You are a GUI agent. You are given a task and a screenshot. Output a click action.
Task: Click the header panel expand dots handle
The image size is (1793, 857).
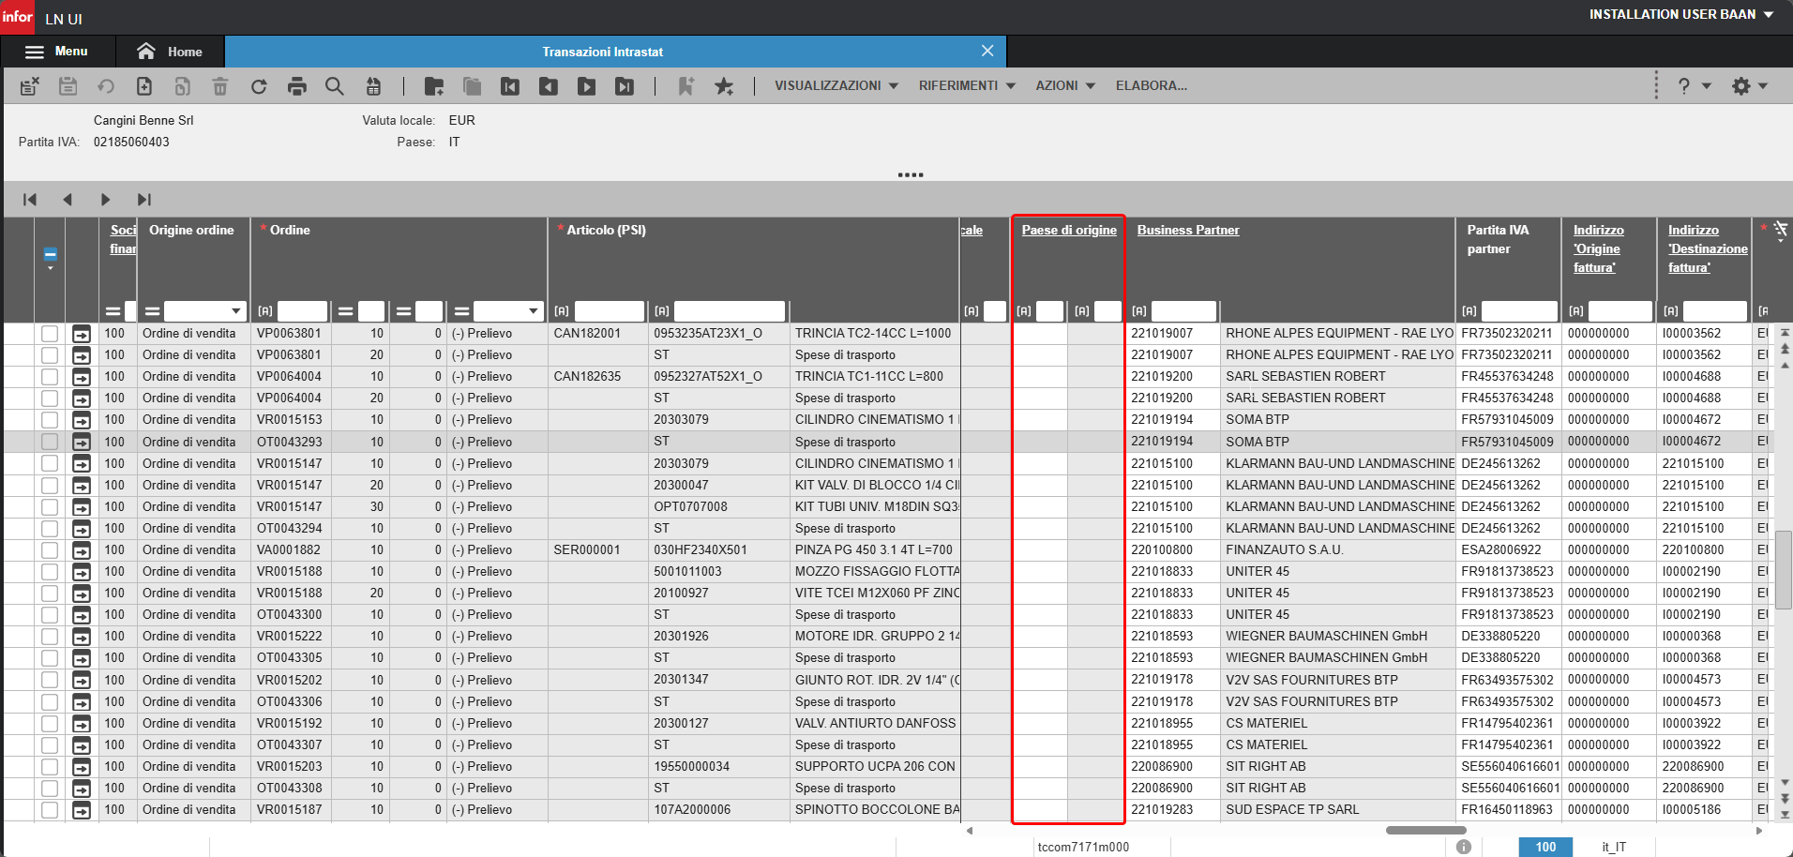[911, 174]
